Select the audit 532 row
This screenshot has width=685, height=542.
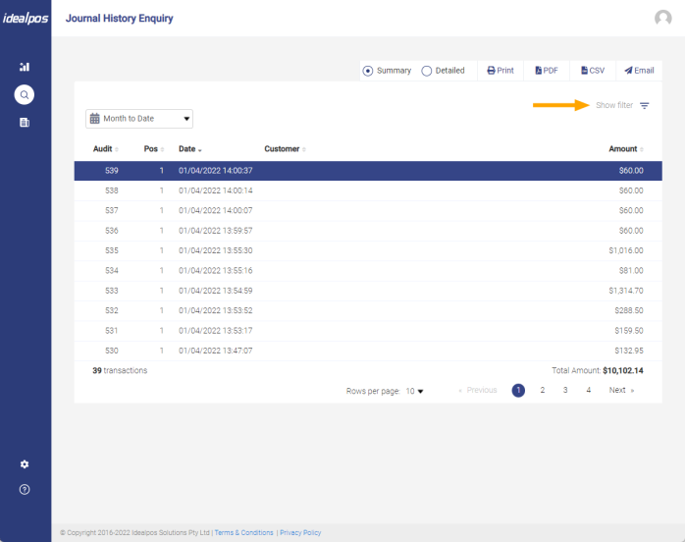[x=368, y=311]
